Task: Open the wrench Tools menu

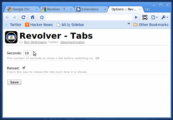Action: pyautogui.click(x=165, y=17)
